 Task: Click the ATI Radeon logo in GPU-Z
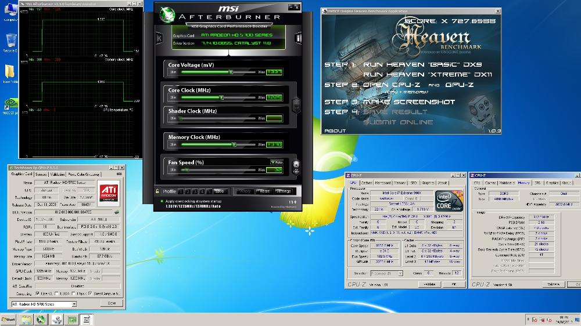pyautogui.click(x=109, y=193)
